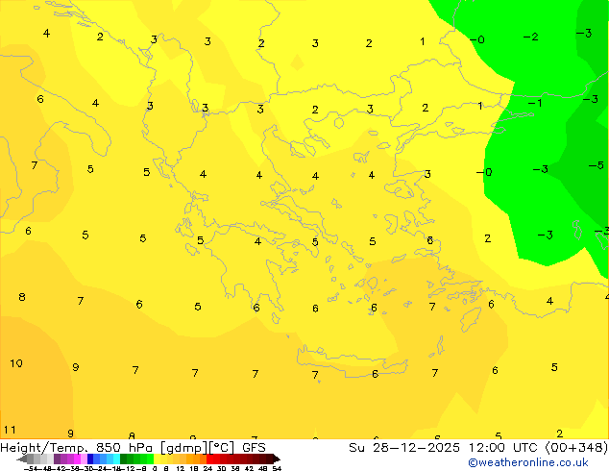Click the "[gdmp]" unit label
Viewport: 609px width, 471px height.
pyautogui.click(x=184, y=448)
